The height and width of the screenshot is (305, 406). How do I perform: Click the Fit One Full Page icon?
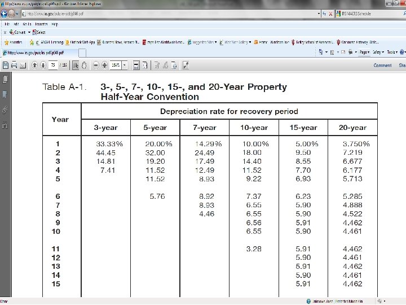click(145, 65)
